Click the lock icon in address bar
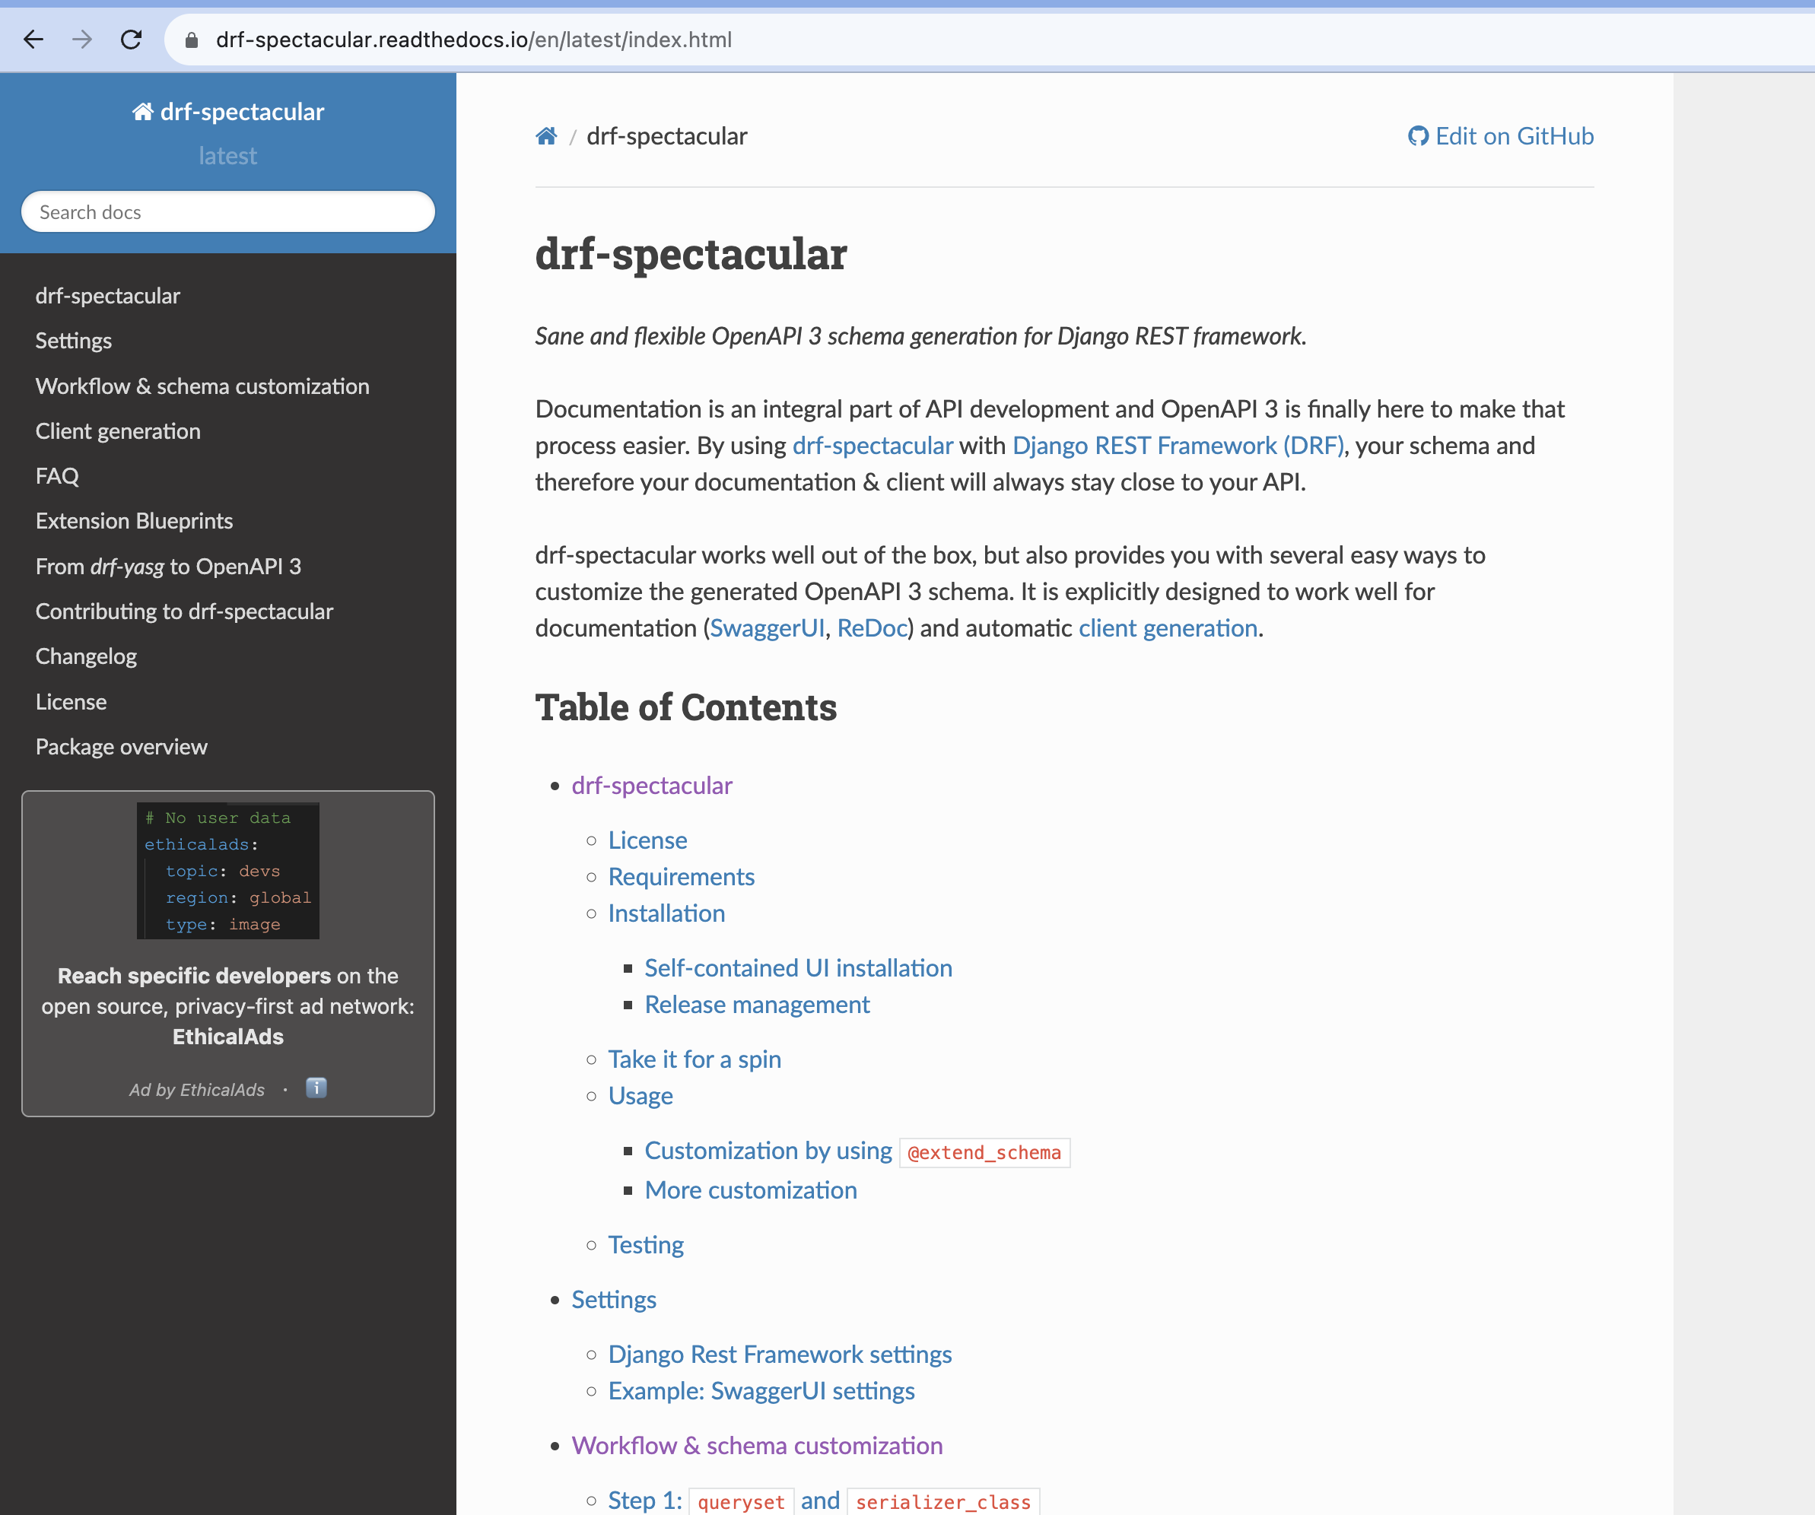 pos(192,40)
